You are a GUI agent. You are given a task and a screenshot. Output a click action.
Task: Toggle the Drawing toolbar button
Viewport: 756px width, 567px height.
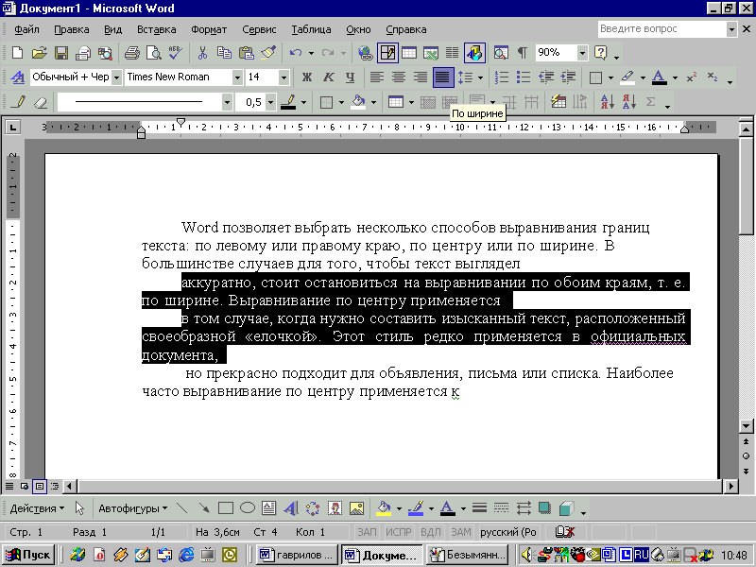pyautogui.click(x=474, y=53)
